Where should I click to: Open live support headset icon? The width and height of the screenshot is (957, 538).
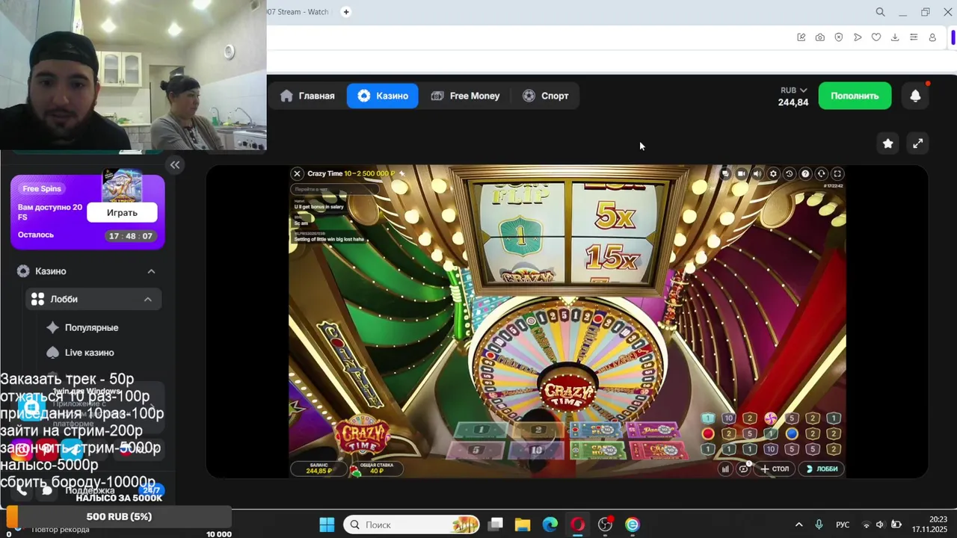point(821,173)
